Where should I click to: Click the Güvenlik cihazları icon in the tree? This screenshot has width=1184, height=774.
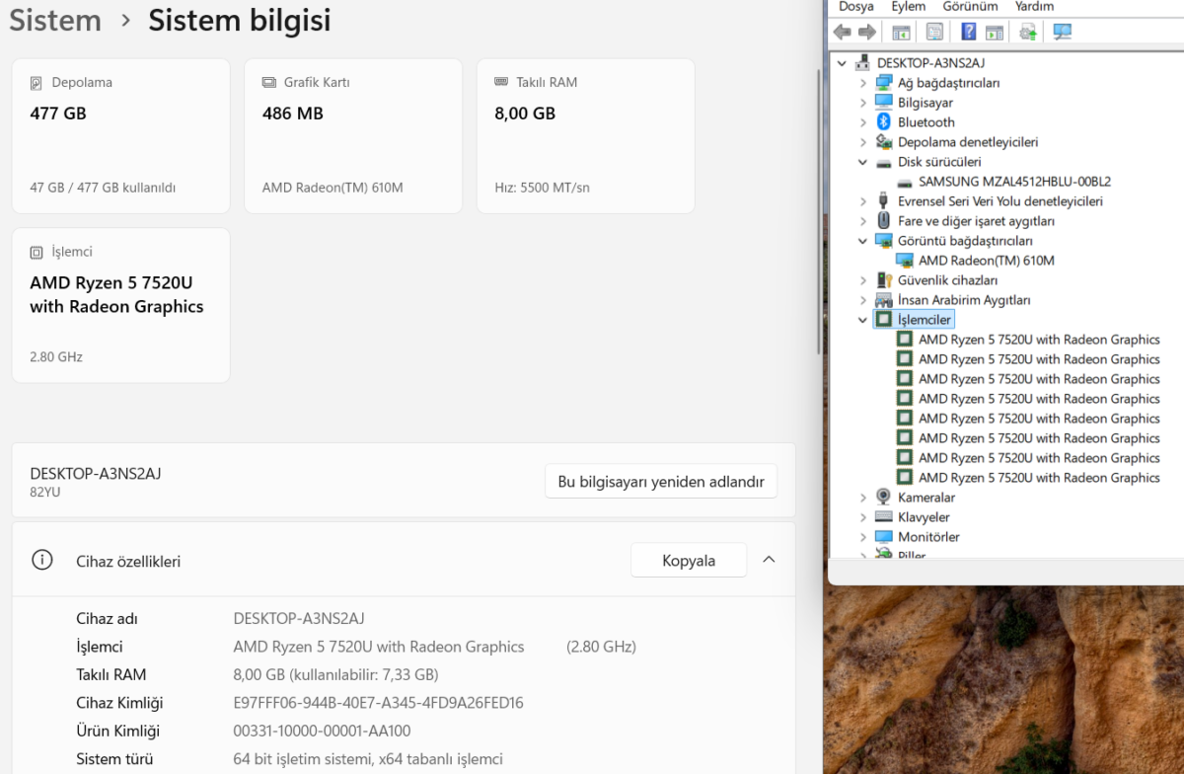pos(884,279)
